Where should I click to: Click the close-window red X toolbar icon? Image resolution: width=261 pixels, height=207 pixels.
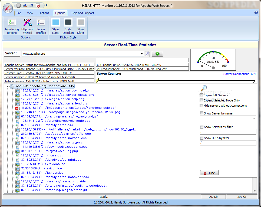pyautogui.click(x=38, y=5)
